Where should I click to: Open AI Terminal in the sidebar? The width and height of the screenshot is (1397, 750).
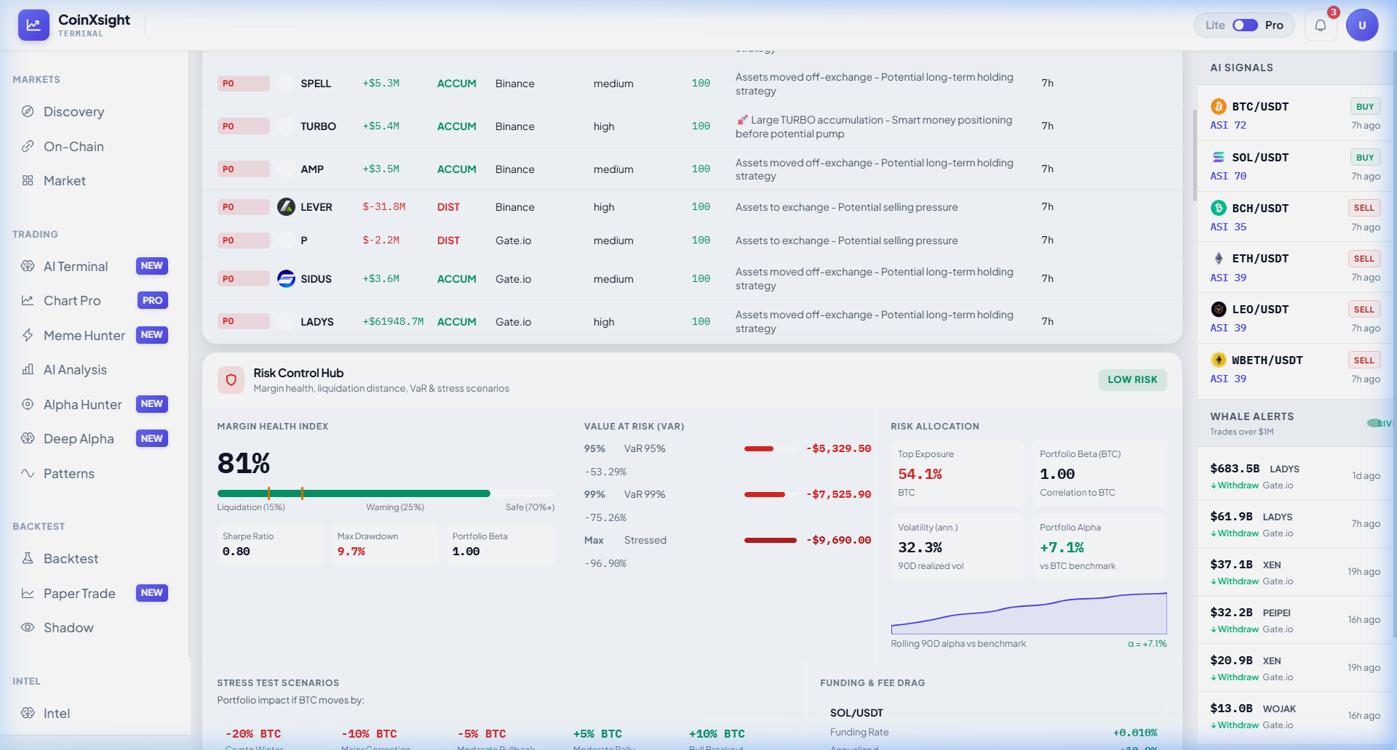pos(95,267)
